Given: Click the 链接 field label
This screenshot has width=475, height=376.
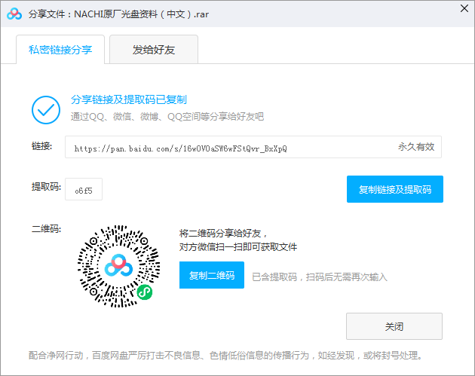Looking at the screenshot, I should point(42,146).
